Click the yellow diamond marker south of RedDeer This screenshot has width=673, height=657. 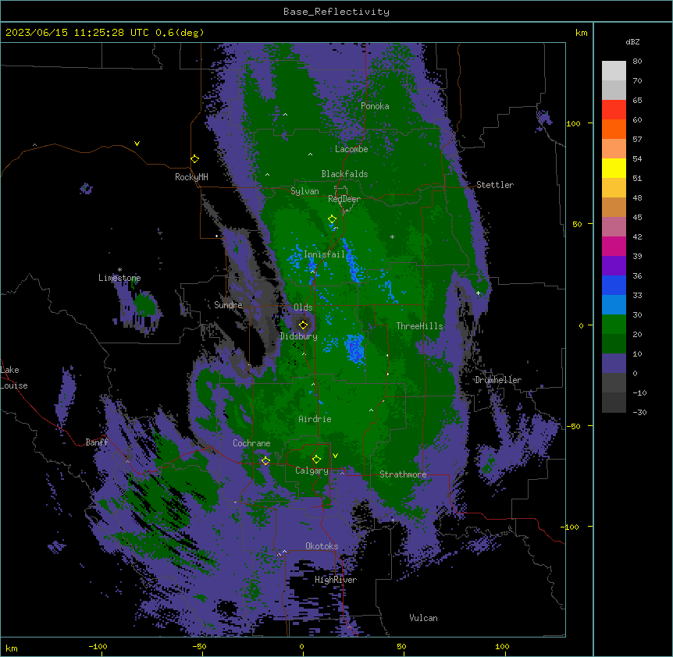pyautogui.click(x=332, y=219)
